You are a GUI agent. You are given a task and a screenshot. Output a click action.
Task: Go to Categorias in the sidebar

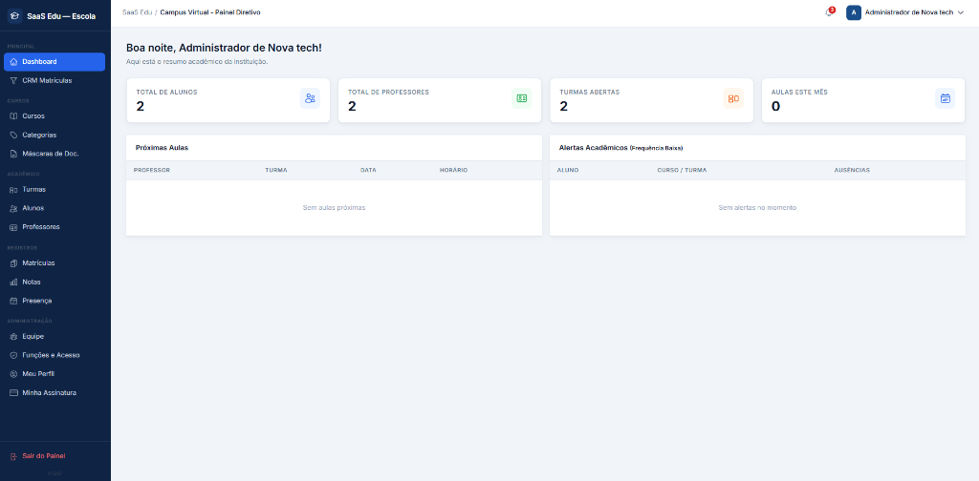point(39,135)
